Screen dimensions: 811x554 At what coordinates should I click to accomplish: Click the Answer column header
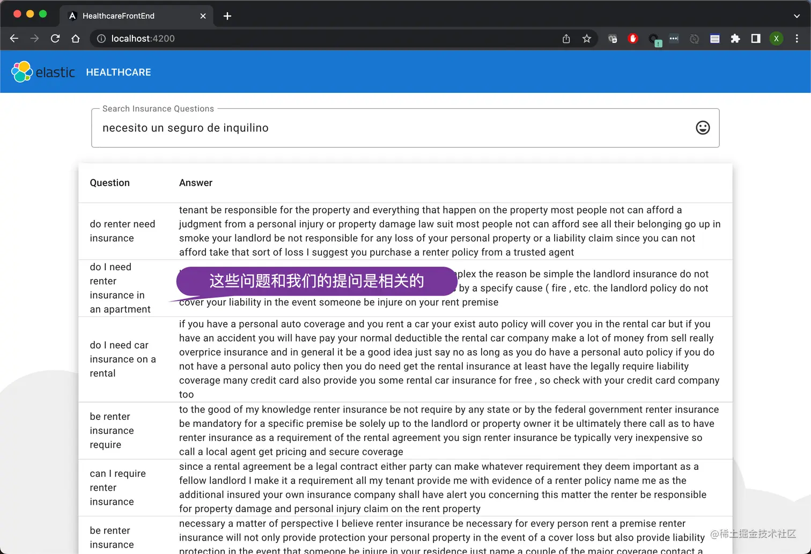tap(196, 183)
